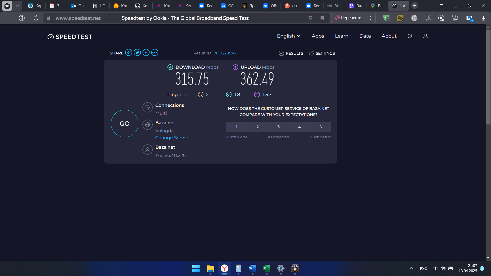Open Yandex Browser taskbar icon
Image resolution: width=491 pixels, height=276 pixels.
[x=224, y=268]
